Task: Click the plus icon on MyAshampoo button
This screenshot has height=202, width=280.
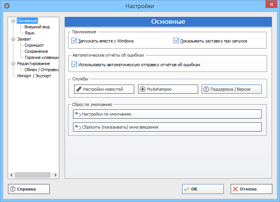Action: tap(143, 89)
